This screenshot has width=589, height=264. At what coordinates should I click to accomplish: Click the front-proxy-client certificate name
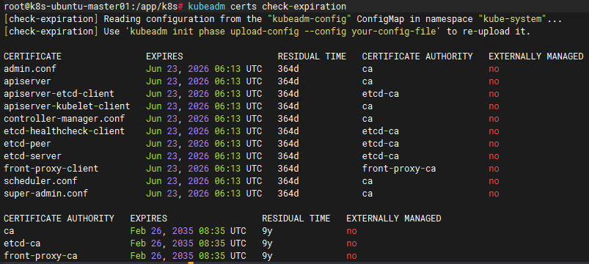[x=51, y=168]
